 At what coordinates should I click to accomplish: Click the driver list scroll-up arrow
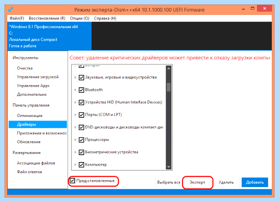pyautogui.click(x=169, y=68)
